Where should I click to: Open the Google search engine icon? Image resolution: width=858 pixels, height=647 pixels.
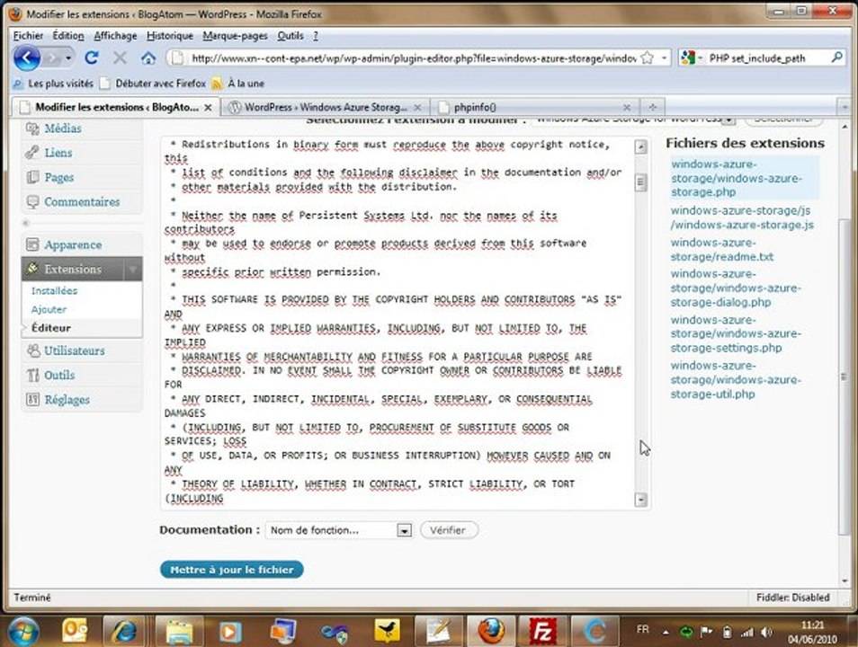click(688, 58)
